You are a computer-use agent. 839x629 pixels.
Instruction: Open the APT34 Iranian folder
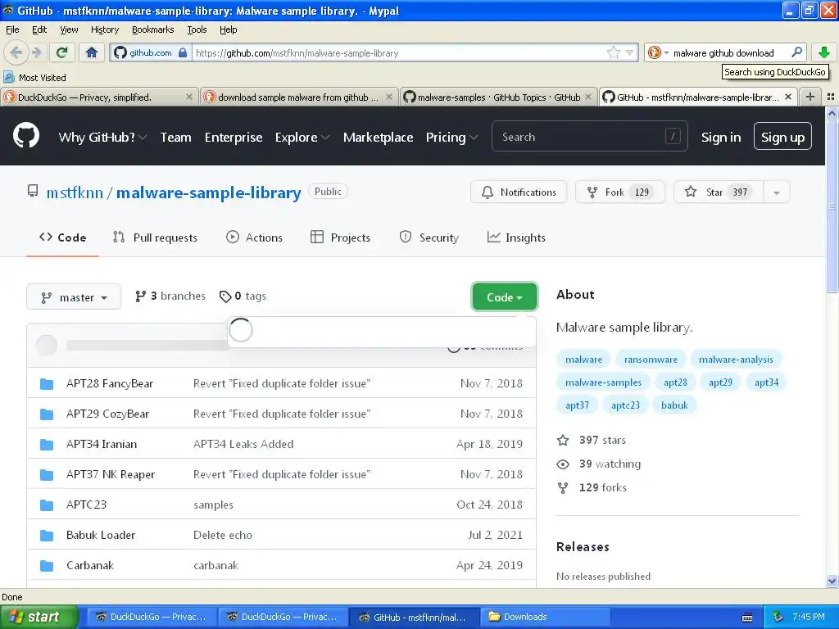pos(102,444)
